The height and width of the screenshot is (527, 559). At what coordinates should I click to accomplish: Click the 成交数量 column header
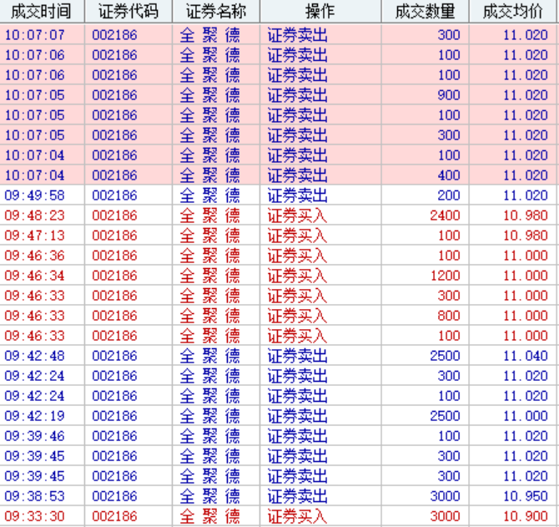(x=425, y=12)
